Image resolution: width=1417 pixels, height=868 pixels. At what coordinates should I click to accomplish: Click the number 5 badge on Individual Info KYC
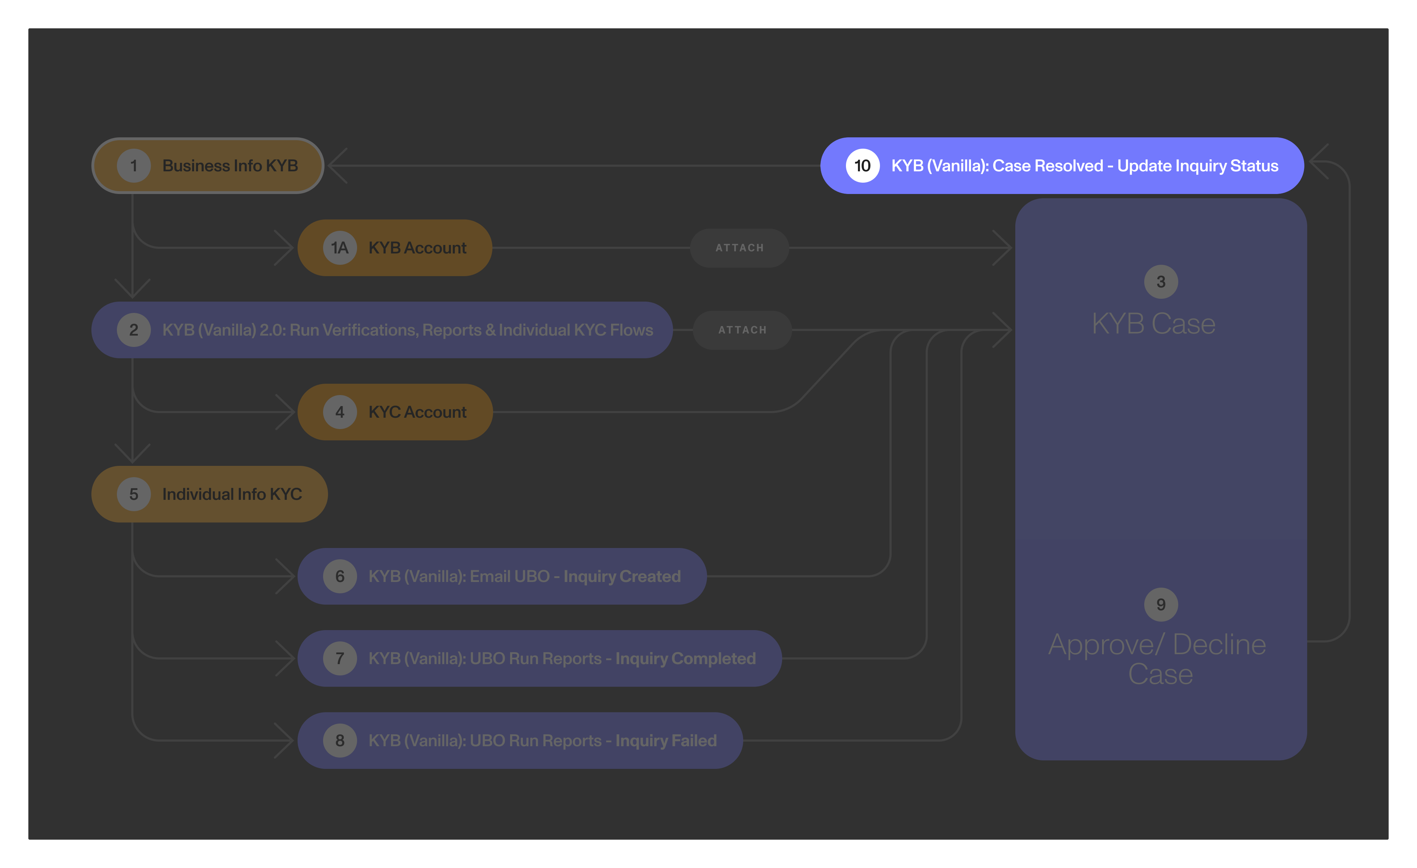134,494
